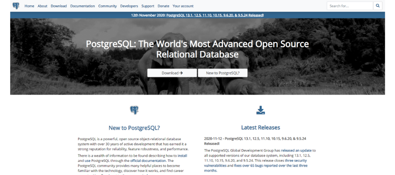Click the elephant icon above New to PostgreSQL

(134, 110)
